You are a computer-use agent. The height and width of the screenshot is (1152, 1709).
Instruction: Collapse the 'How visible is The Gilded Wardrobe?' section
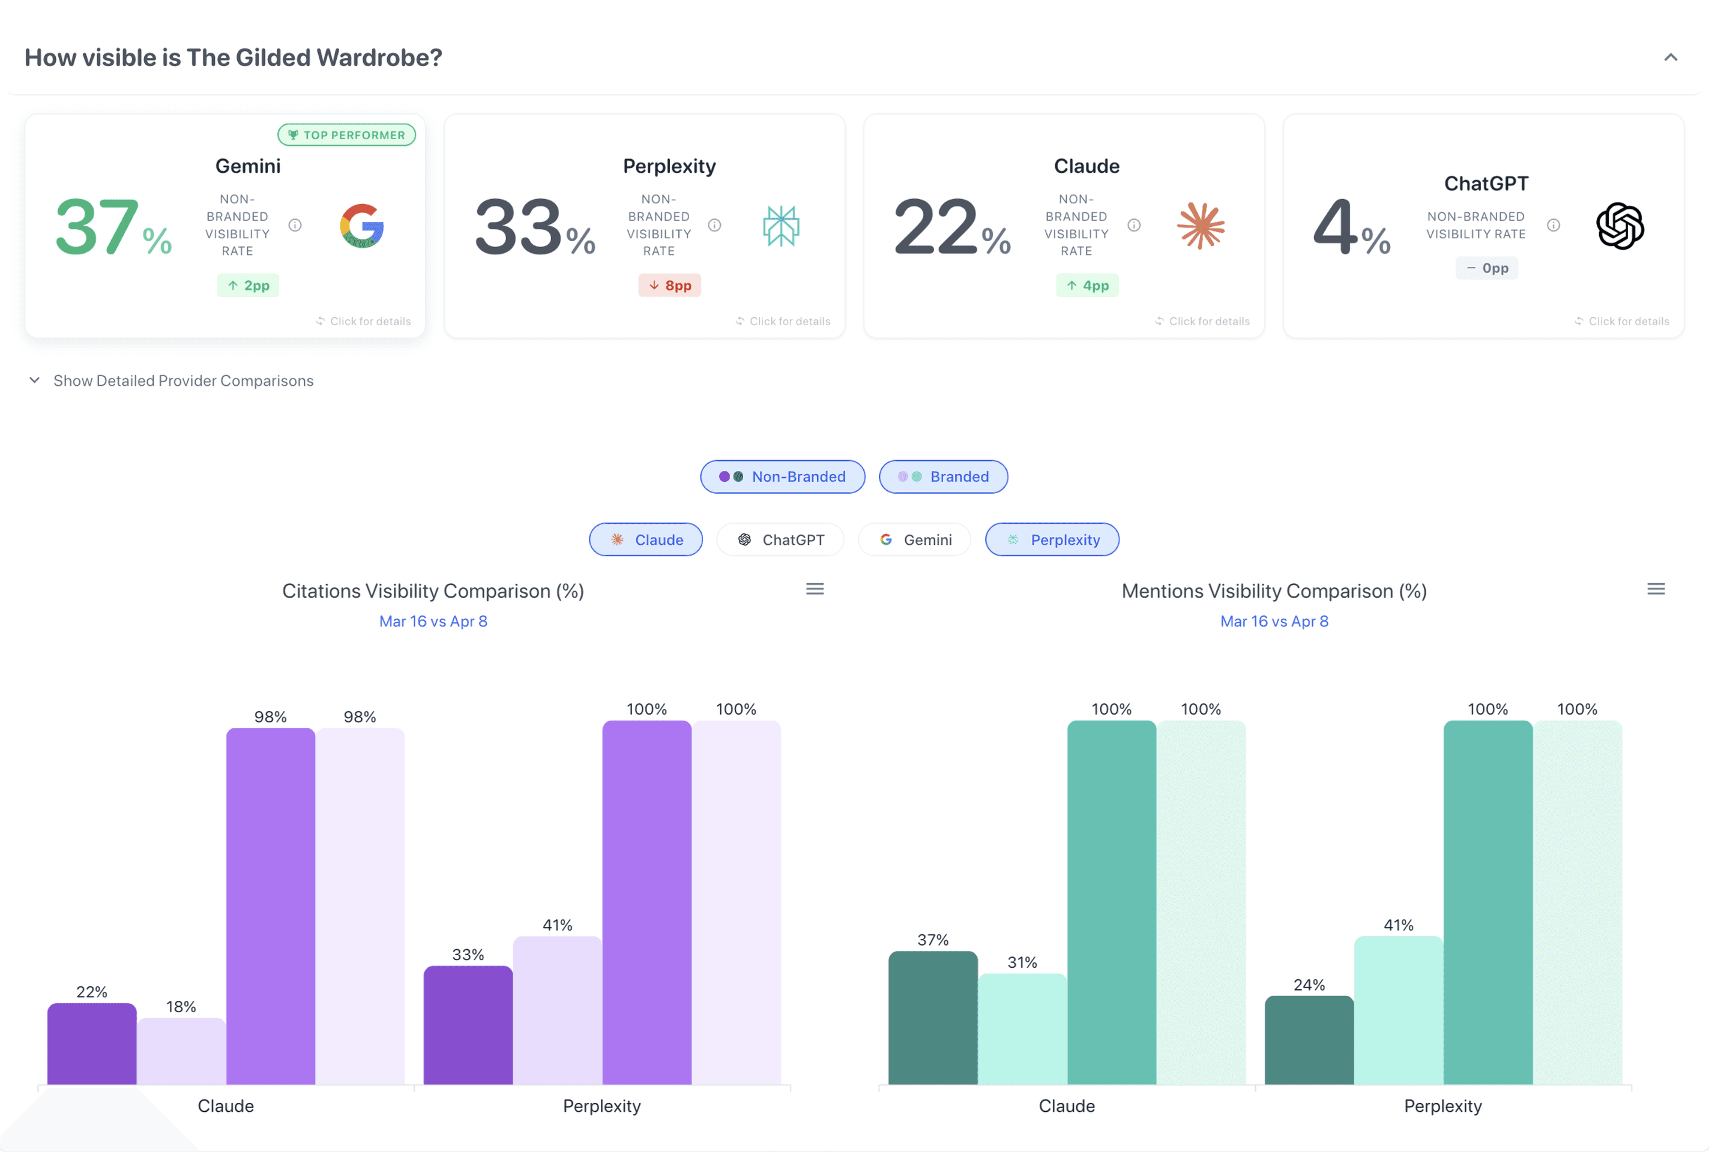tap(1670, 58)
